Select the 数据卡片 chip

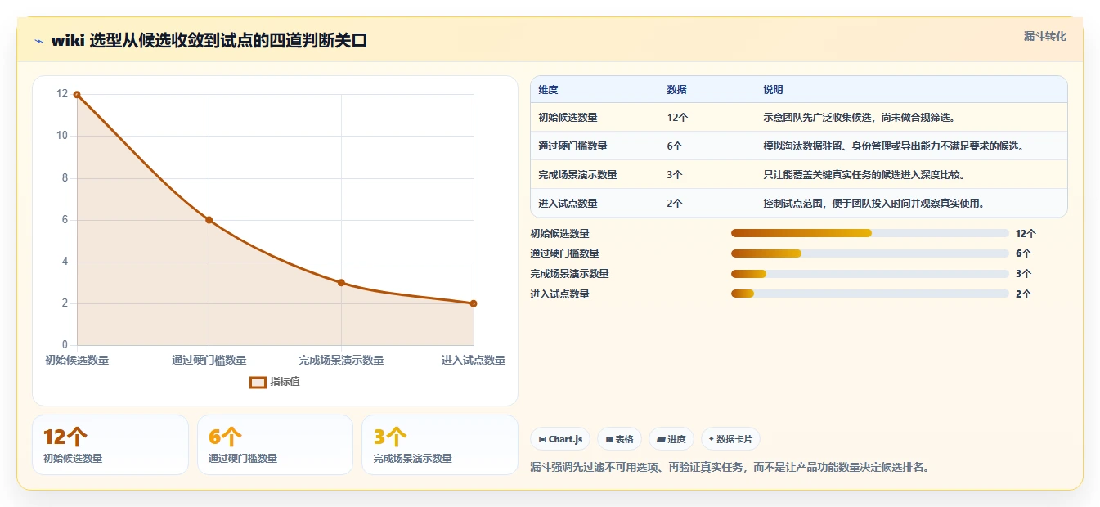click(730, 439)
